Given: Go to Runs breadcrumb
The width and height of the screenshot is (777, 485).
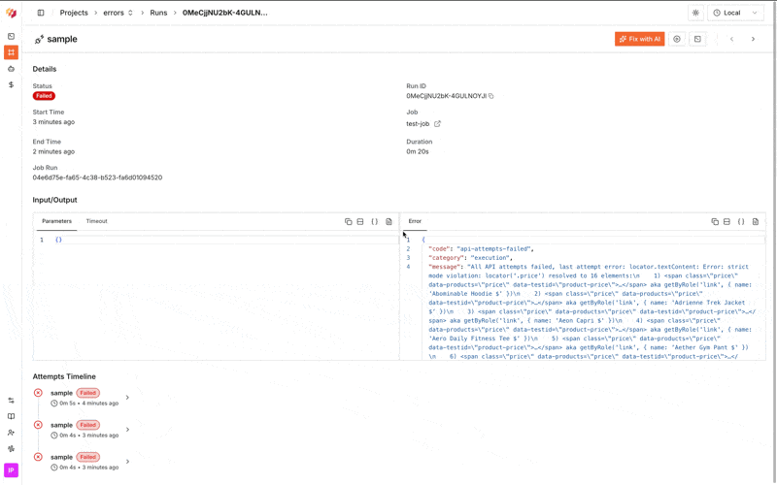Looking at the screenshot, I should click(x=158, y=13).
